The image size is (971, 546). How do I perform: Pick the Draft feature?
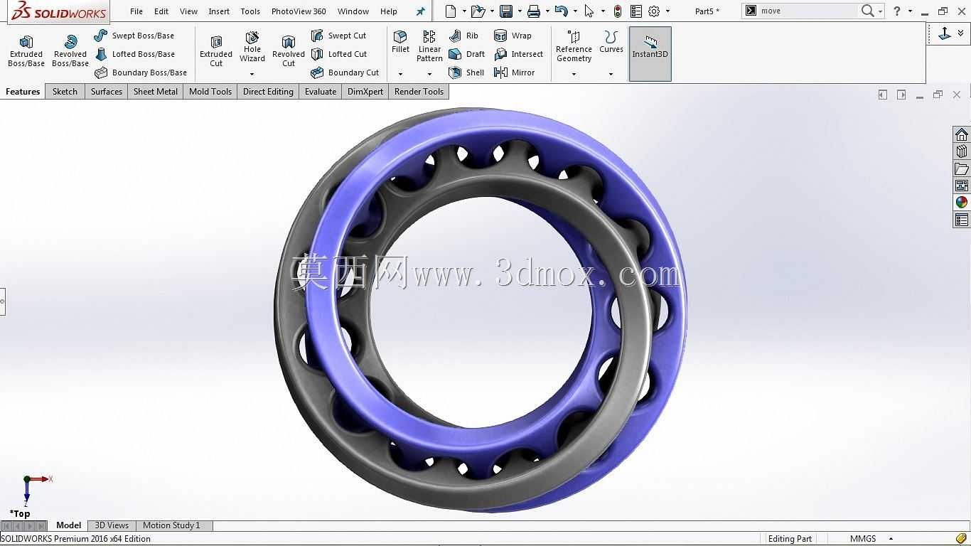[x=467, y=54]
